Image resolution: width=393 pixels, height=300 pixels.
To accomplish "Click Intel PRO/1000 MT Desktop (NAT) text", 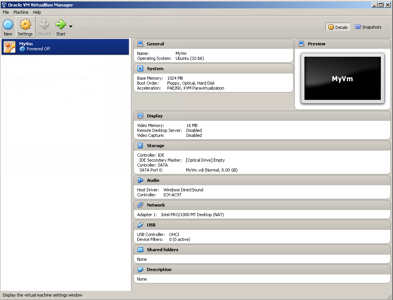I will click(x=192, y=215).
